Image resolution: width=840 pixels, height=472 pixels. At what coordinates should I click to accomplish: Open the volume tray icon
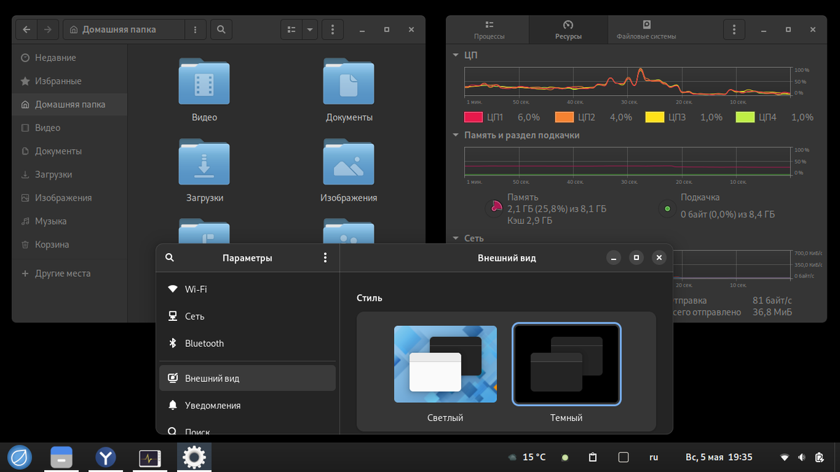(801, 457)
